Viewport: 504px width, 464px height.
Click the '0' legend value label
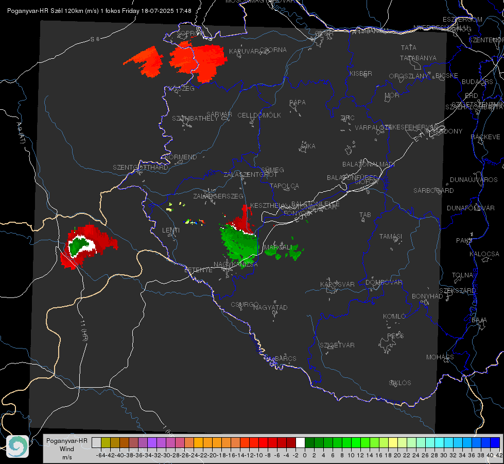click(x=305, y=455)
